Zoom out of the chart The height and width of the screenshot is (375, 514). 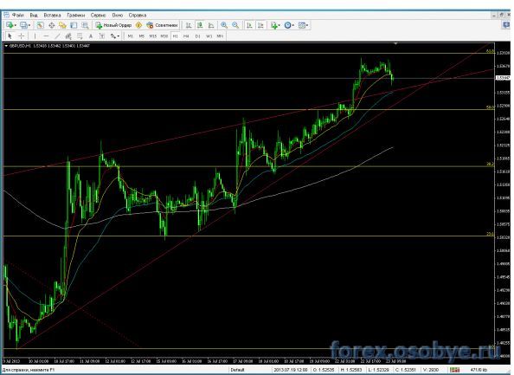235,25
